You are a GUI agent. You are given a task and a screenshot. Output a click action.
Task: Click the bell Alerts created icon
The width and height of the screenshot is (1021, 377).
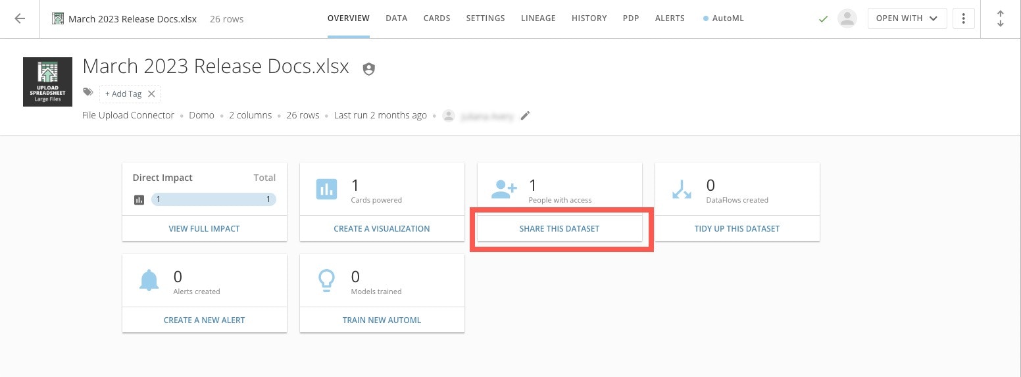click(149, 281)
